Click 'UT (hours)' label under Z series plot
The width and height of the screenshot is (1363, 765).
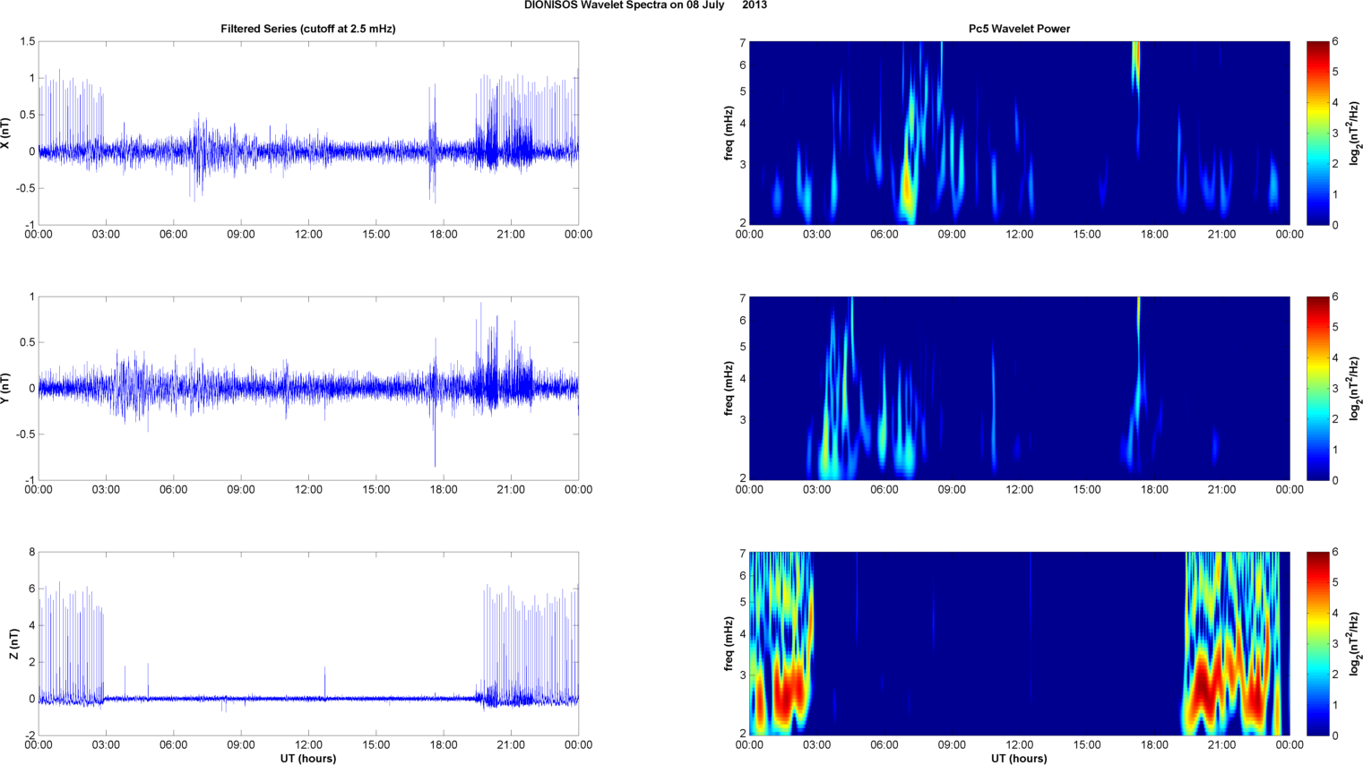pyautogui.click(x=308, y=759)
